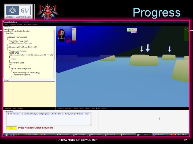Click the Refresh command

pos(20,109)
